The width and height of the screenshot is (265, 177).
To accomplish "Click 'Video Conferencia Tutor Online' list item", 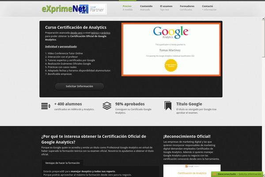I will pos(64,54).
